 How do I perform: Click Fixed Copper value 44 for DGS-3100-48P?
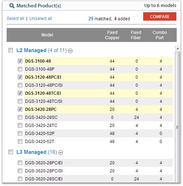pyautogui.click(x=112, y=69)
